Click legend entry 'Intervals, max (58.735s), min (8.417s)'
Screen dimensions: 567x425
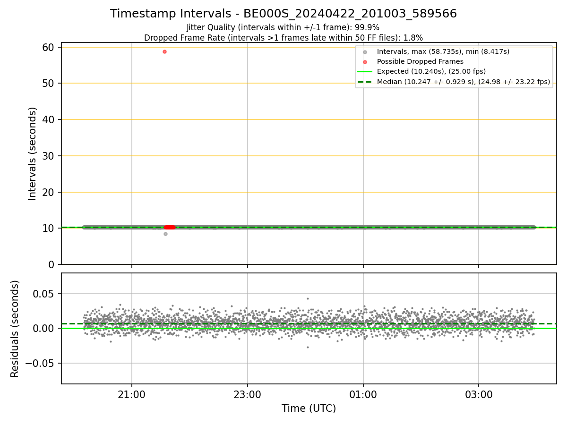point(443,51)
